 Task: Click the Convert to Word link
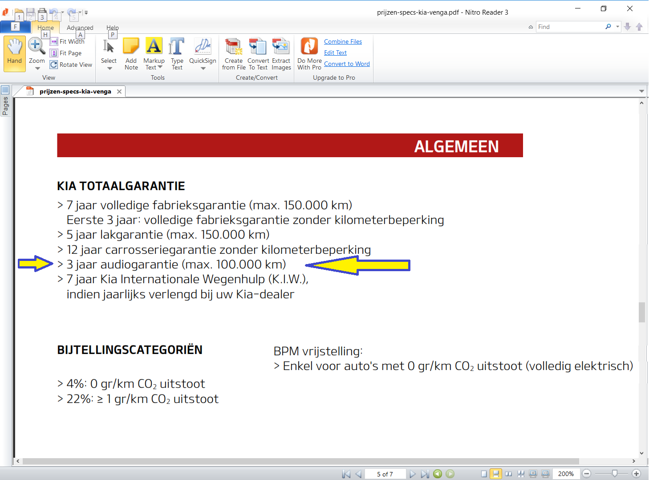(347, 64)
